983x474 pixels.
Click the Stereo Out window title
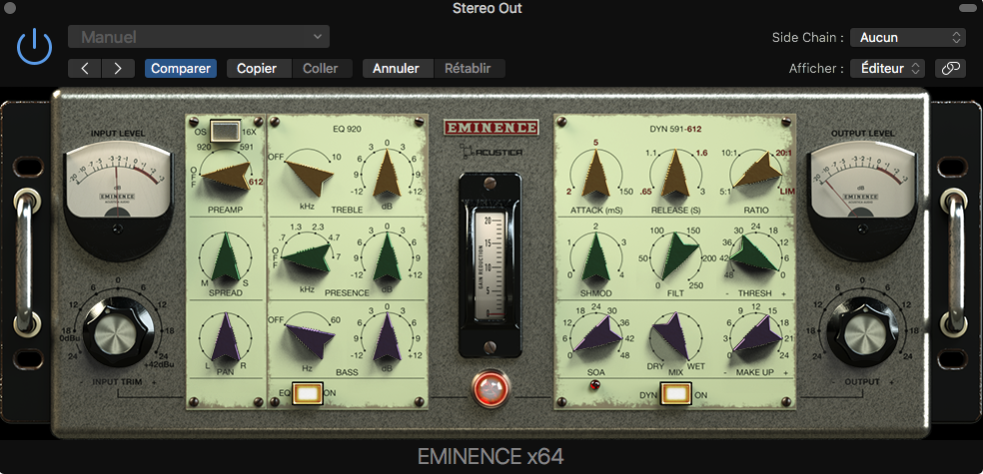488,8
